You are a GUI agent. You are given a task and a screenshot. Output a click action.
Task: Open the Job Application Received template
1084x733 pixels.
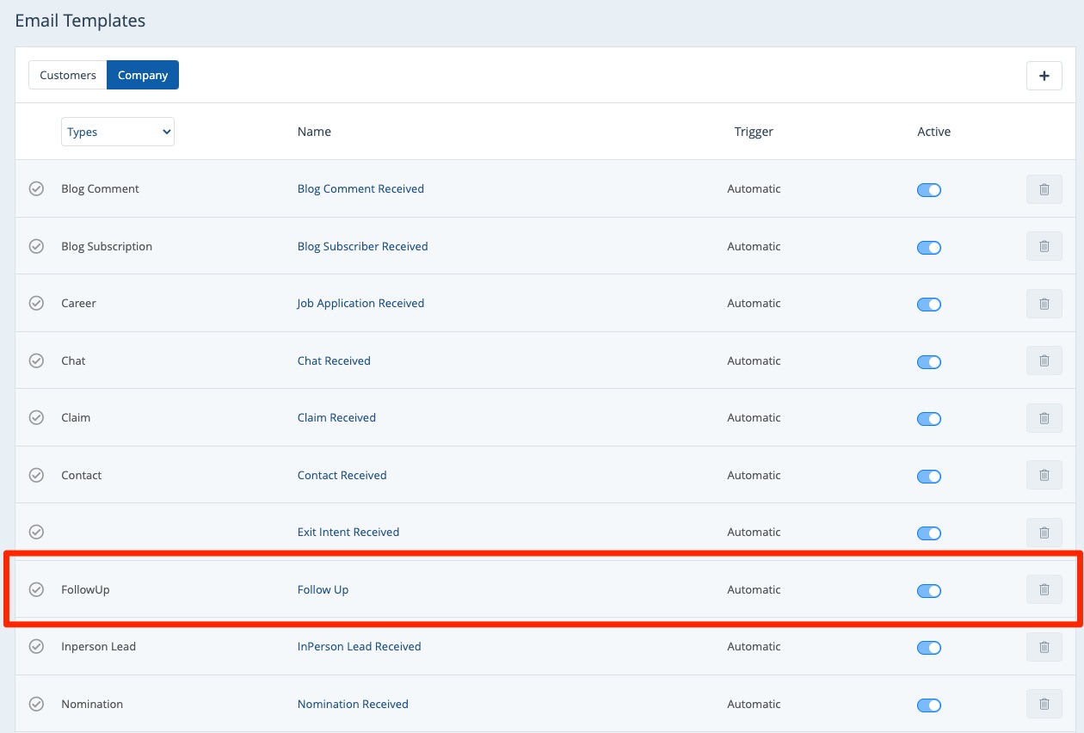(x=360, y=304)
